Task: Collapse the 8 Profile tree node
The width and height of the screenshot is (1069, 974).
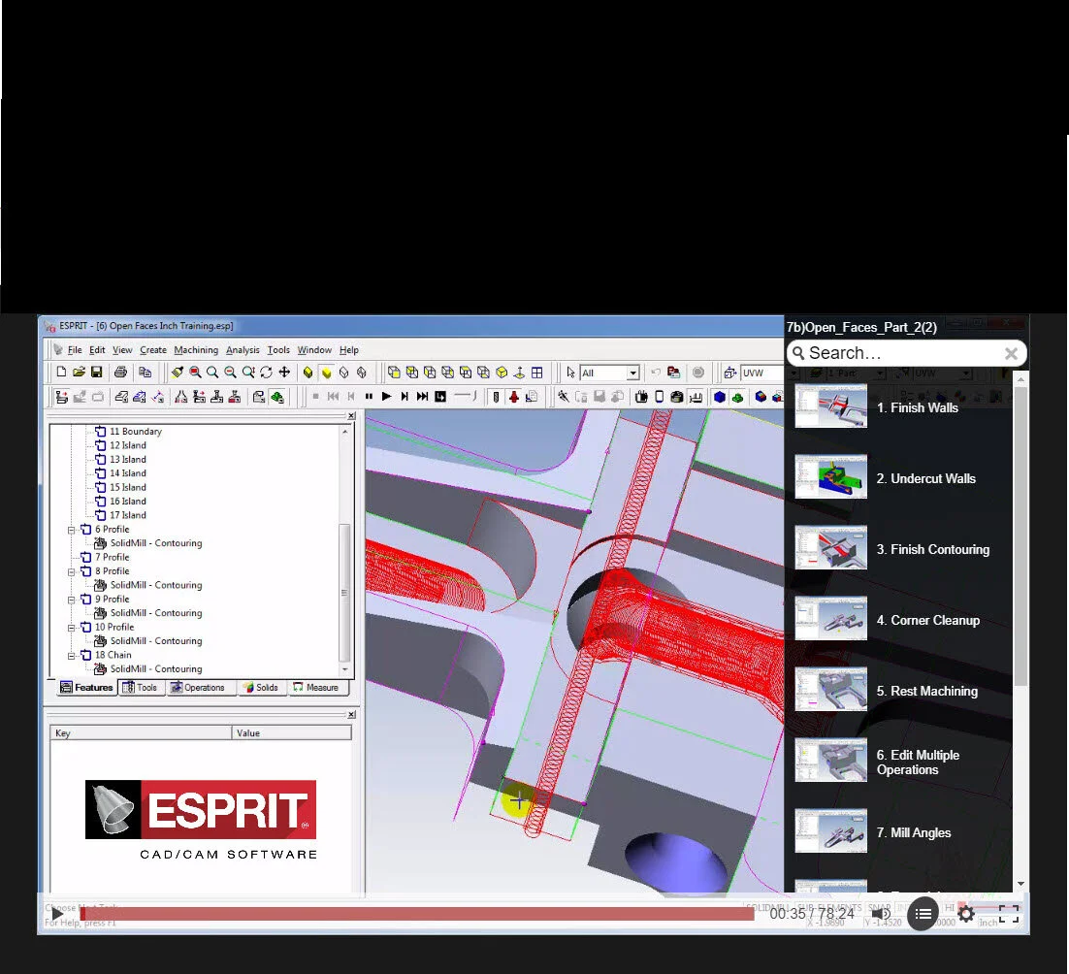Action: coord(71,571)
